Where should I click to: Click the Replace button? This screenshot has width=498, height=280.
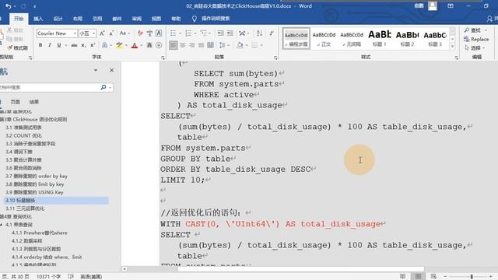click(x=476, y=39)
